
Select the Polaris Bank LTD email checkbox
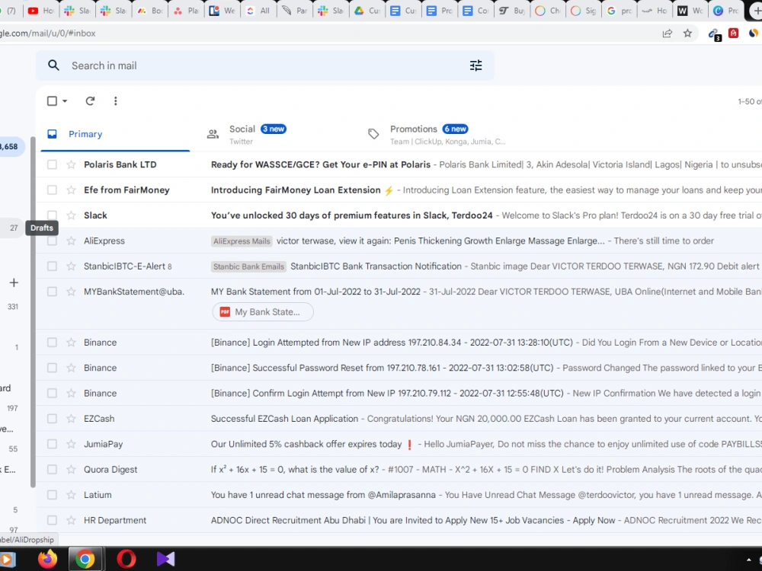click(52, 164)
